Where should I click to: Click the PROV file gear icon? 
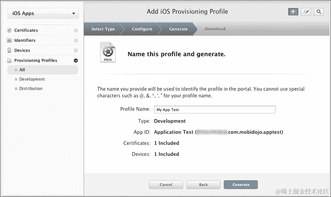(x=108, y=52)
